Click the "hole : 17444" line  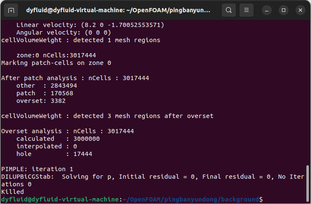[x=54, y=154]
